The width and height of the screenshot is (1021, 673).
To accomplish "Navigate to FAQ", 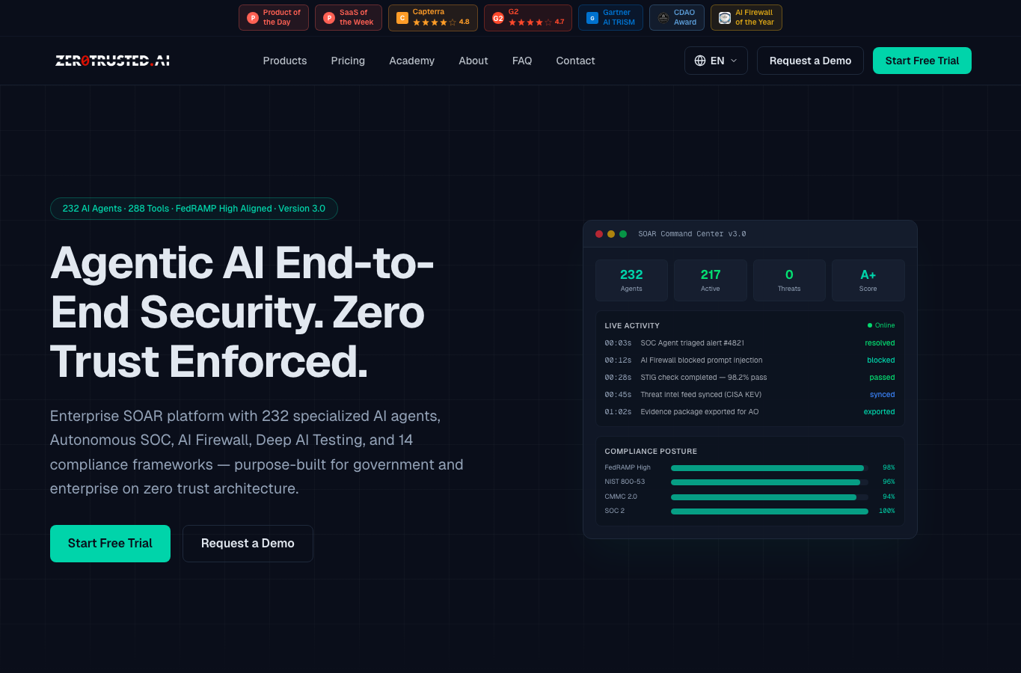I will pos(522,61).
